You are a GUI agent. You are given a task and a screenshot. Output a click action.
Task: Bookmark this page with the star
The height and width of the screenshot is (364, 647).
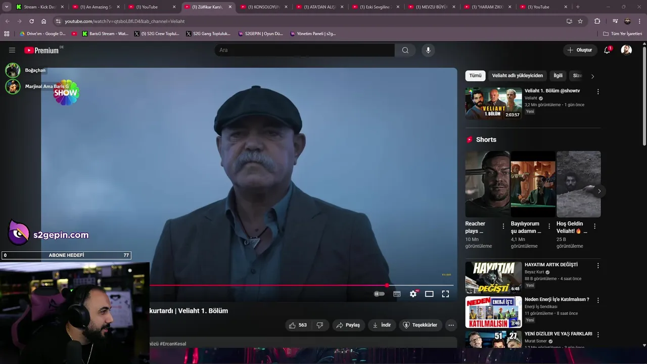(580, 21)
